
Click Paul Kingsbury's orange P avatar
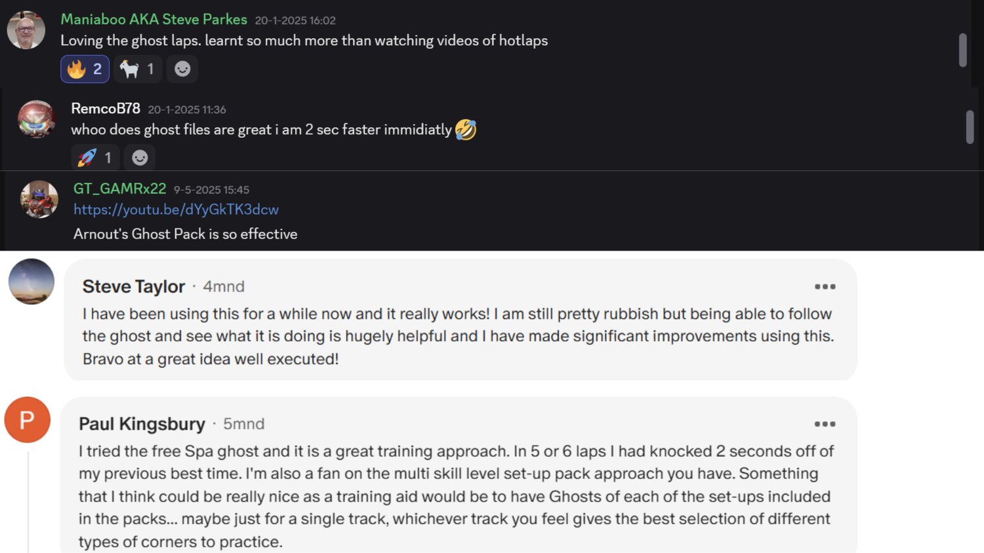pos(28,420)
